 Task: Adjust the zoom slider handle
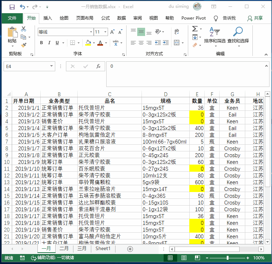click(x=227, y=258)
